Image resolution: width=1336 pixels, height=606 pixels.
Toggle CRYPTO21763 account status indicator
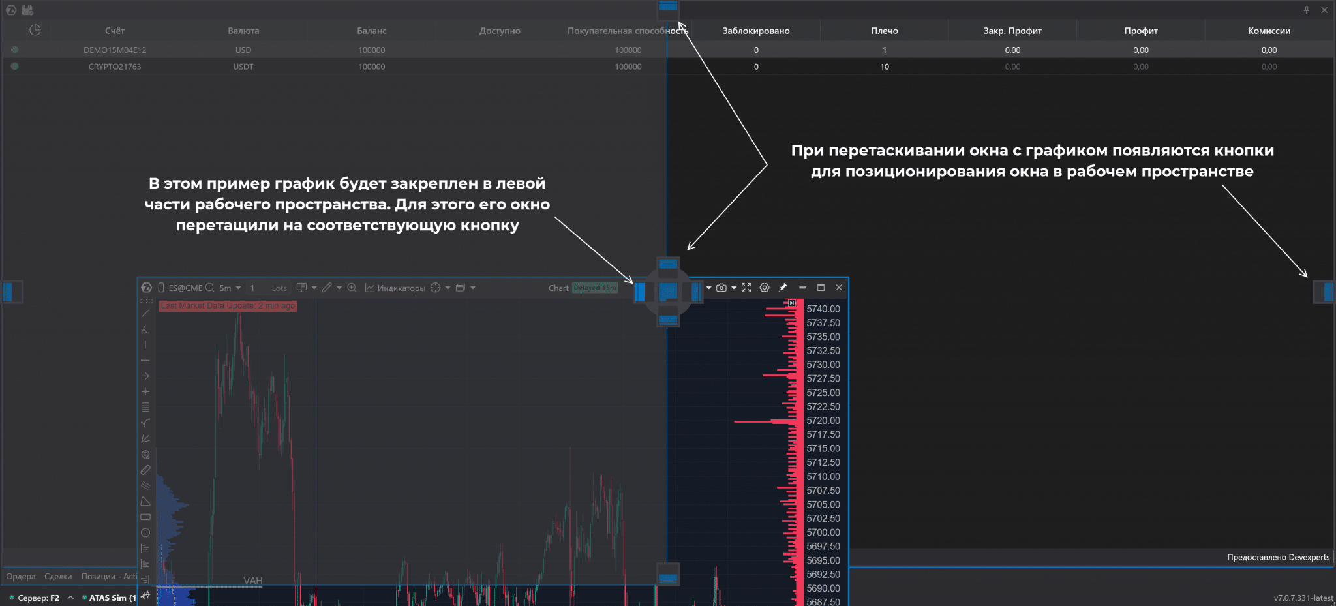coord(15,67)
